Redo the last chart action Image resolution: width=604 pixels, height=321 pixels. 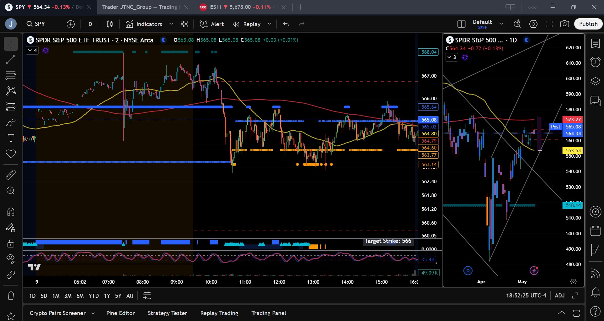(x=302, y=24)
